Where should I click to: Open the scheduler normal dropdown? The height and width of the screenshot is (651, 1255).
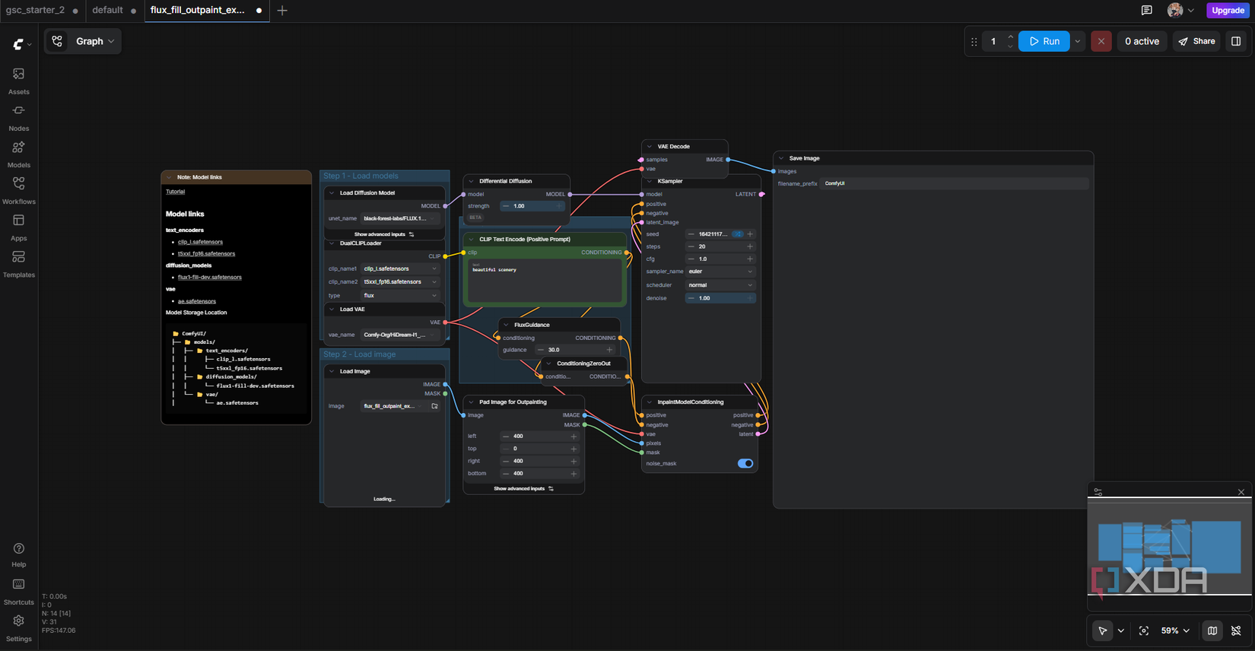pyautogui.click(x=720, y=285)
